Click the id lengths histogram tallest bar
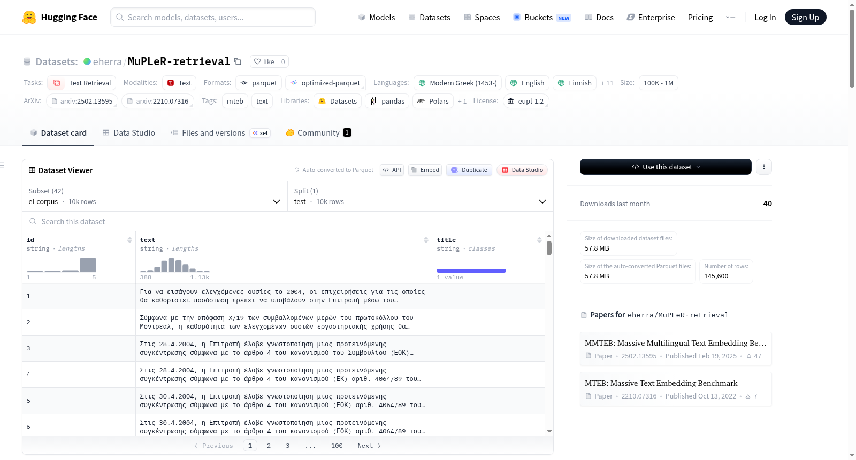 (88, 265)
